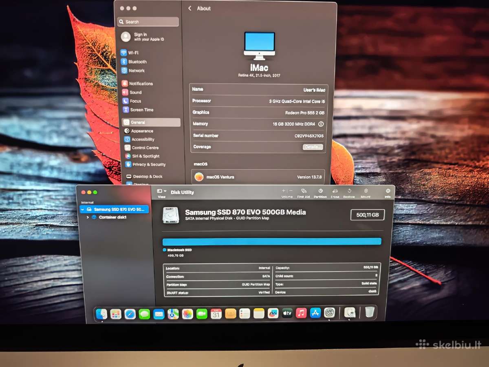489x367 pixels.
Task: Click Sign in with your Apple ID
Action: [143, 37]
